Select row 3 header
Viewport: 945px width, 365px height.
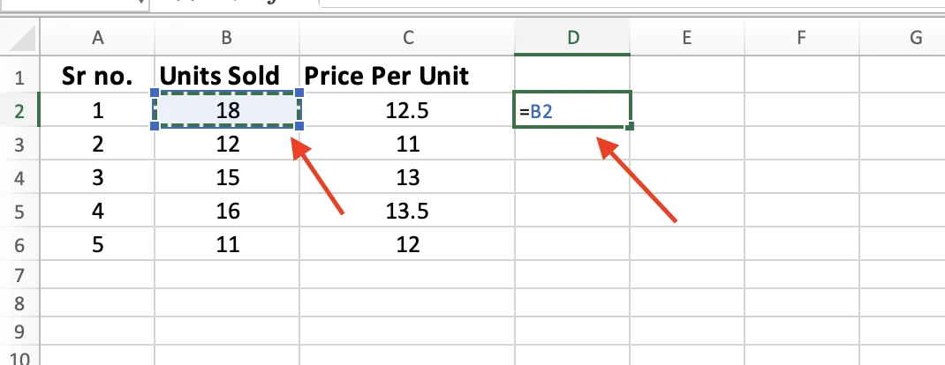19,144
